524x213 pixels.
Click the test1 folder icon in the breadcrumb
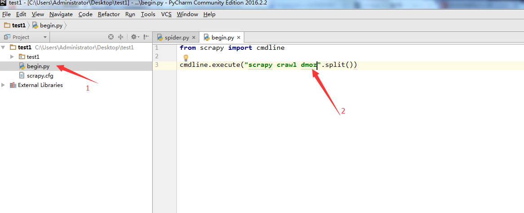pyautogui.click(x=7, y=26)
